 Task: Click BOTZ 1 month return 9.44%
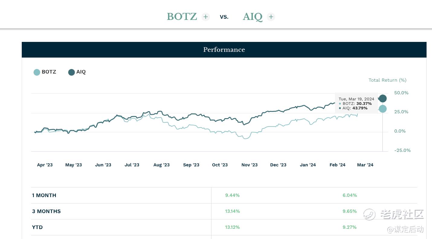(x=232, y=195)
